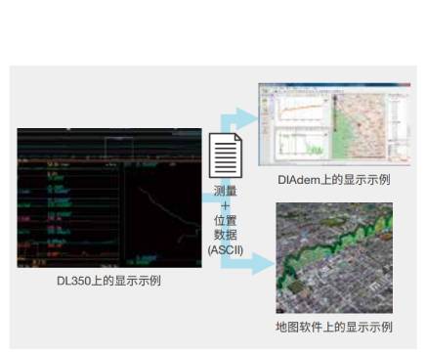
Task: Click the 'DIAdem上的显示示例' caption
Action: coord(334,180)
